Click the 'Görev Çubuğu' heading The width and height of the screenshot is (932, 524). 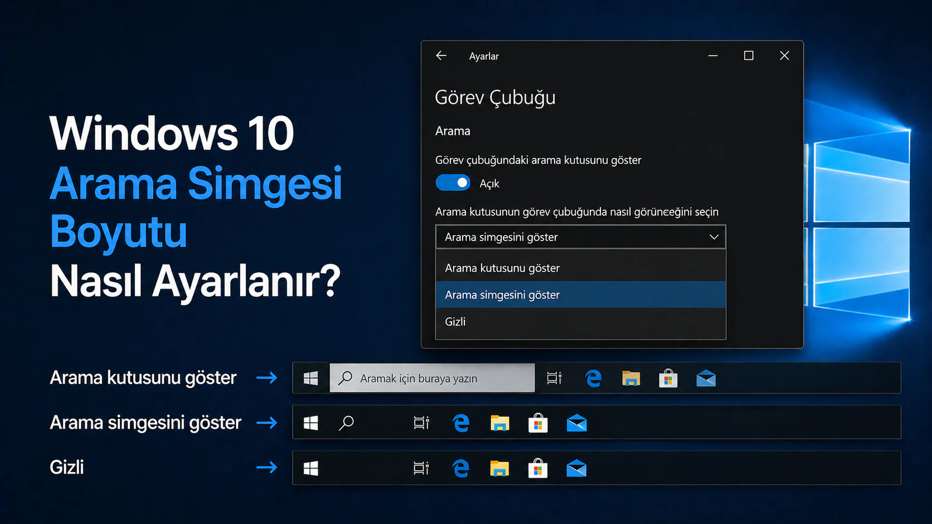[x=495, y=97]
